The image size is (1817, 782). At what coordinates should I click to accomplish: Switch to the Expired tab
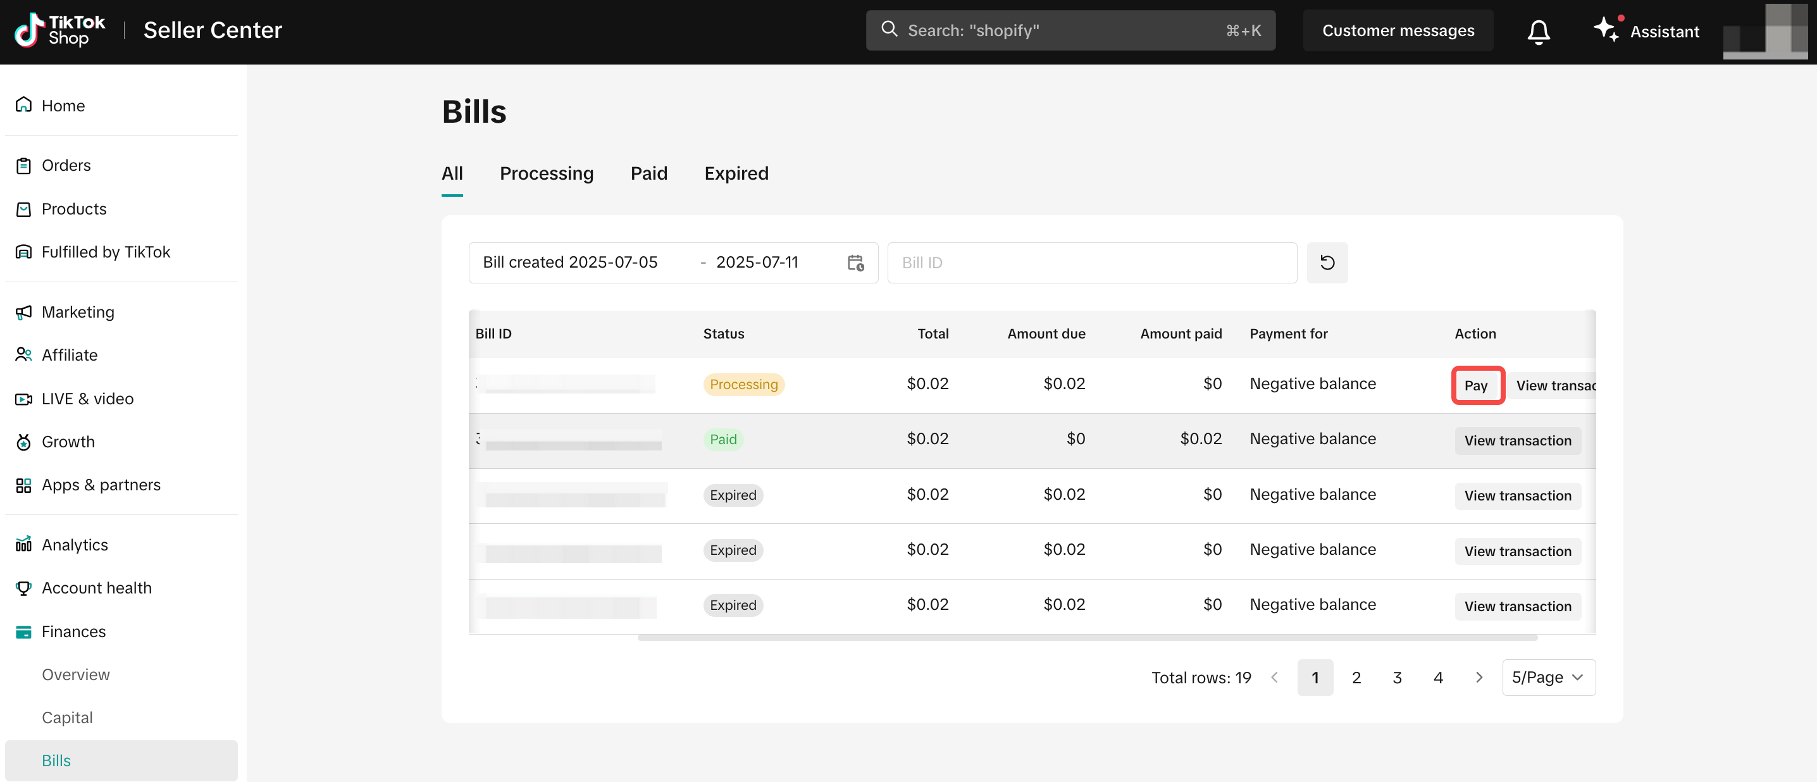click(736, 173)
